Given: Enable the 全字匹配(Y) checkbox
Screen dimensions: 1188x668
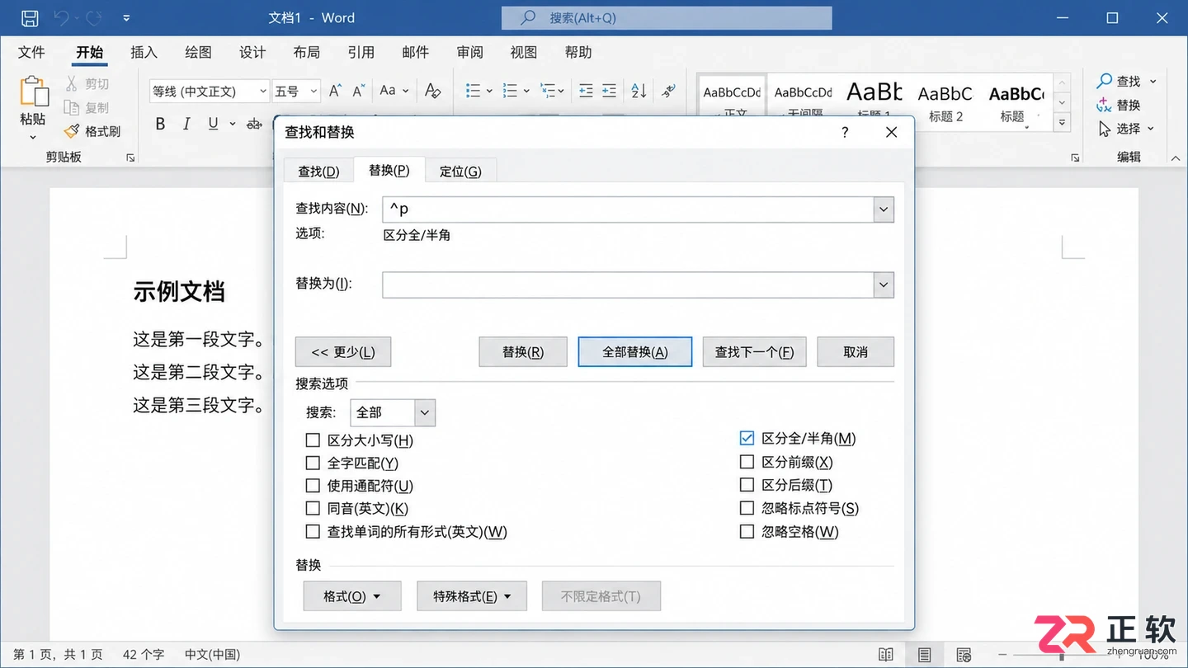Looking at the screenshot, I should pos(313,463).
